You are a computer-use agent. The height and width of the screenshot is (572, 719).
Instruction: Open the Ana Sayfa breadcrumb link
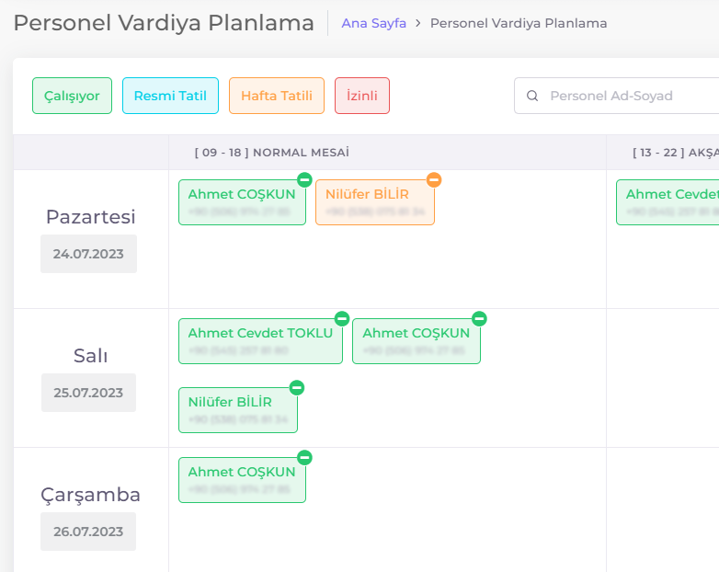[373, 23]
